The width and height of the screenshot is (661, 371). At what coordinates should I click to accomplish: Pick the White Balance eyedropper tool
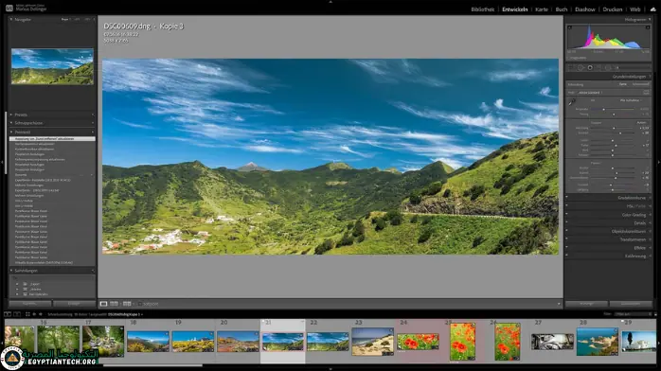(x=572, y=102)
